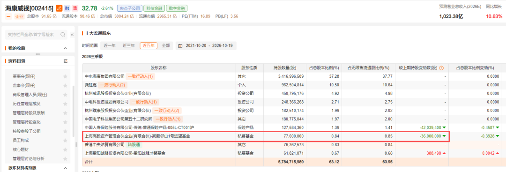Click the 占总股本比例(%) column header
This screenshot has width=506, height=172.
(324, 68)
